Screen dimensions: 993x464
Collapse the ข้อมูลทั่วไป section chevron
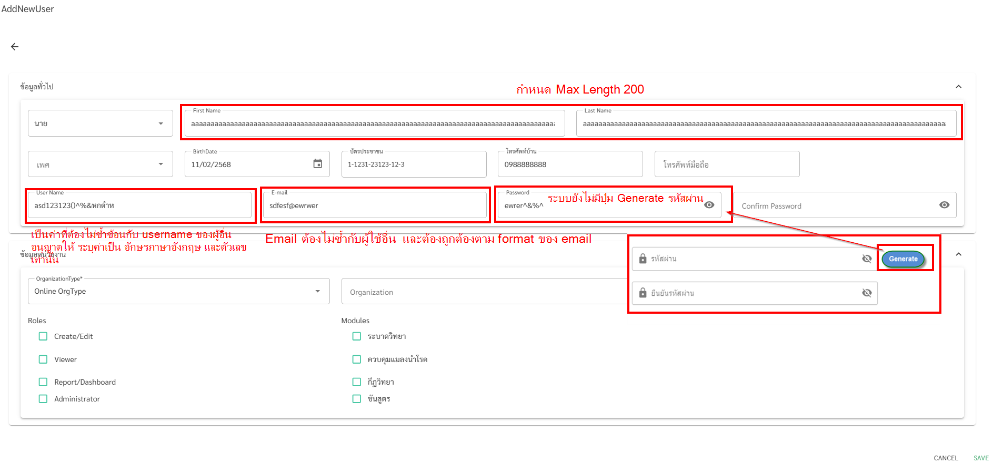pyautogui.click(x=958, y=87)
